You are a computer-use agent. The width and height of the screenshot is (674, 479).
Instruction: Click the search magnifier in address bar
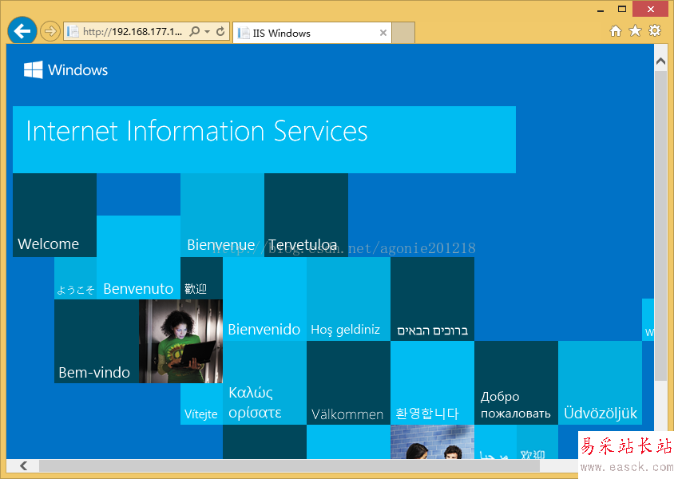pyautogui.click(x=195, y=31)
